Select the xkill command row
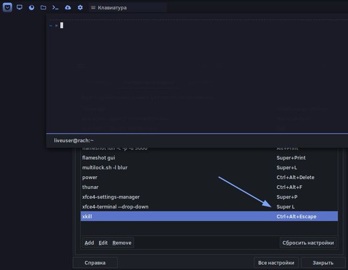 tap(209, 217)
